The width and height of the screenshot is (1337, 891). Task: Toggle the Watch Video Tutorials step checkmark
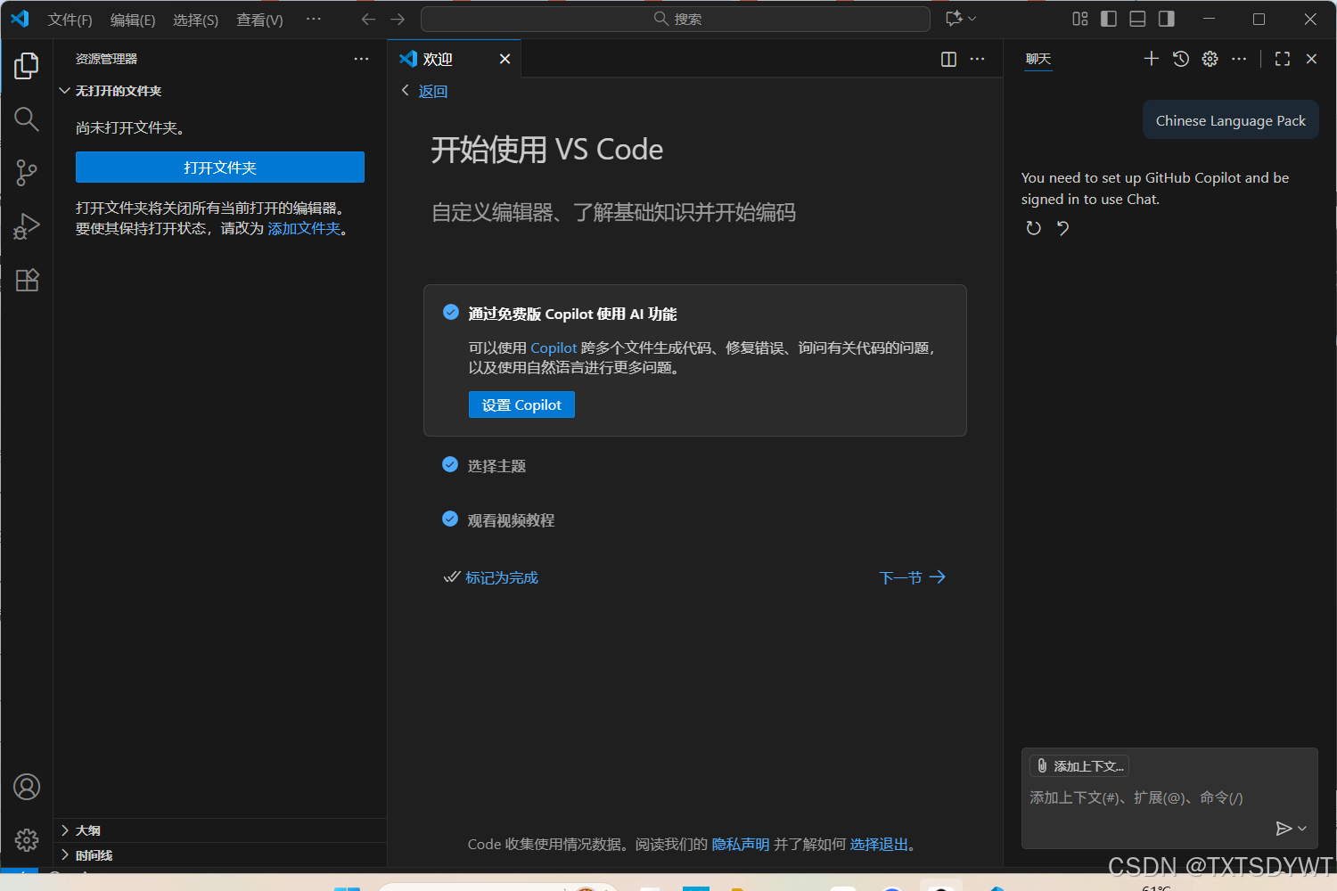point(450,519)
